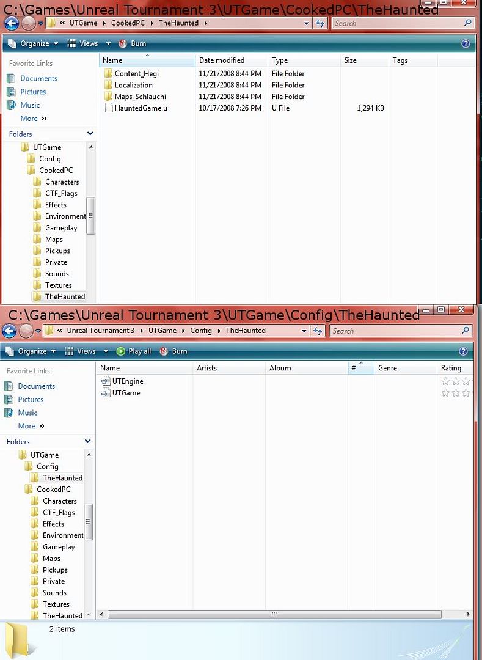Click Burn in the top window toolbar

(133, 43)
